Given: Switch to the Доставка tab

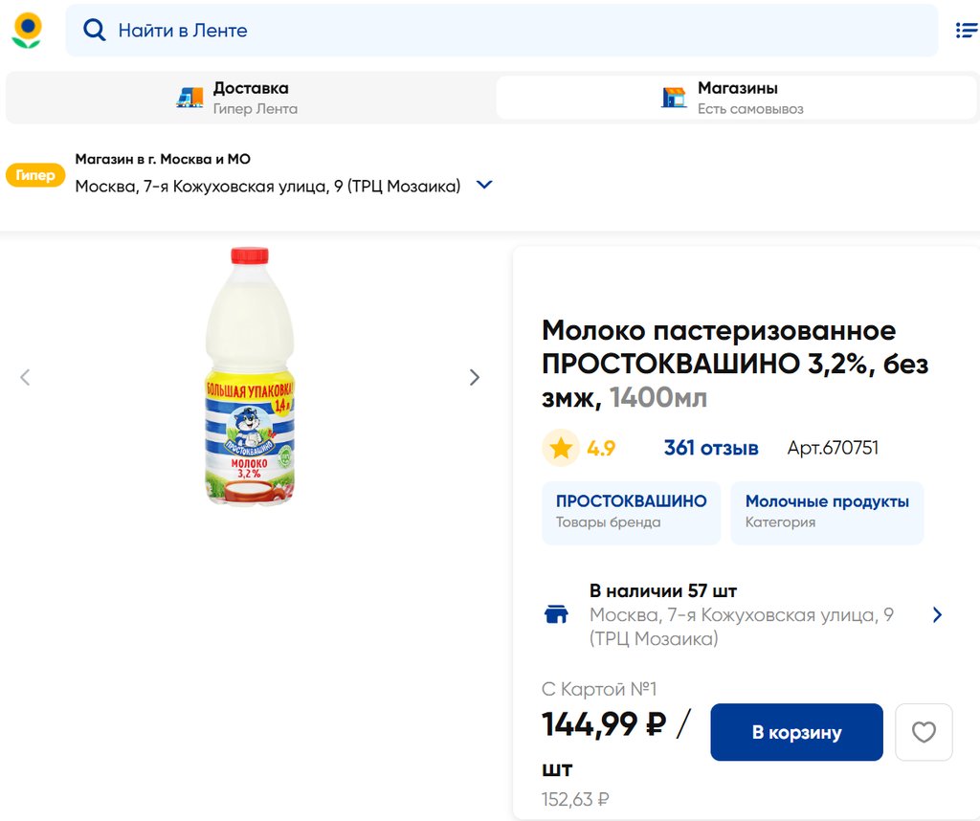Looking at the screenshot, I should click(251, 98).
